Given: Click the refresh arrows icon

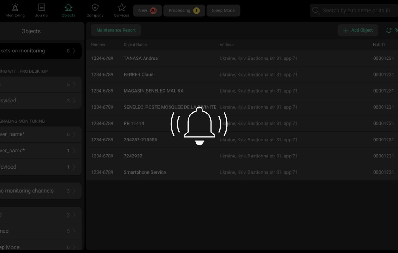Looking at the screenshot, I should click(389, 30).
